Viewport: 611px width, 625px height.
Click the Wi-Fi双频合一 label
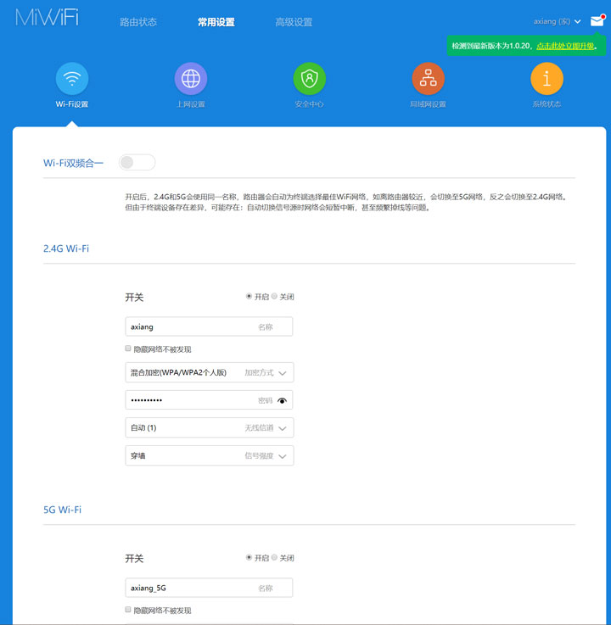tap(73, 163)
